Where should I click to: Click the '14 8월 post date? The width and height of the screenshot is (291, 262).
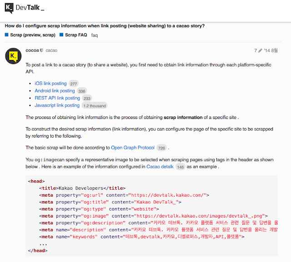tap(271, 50)
